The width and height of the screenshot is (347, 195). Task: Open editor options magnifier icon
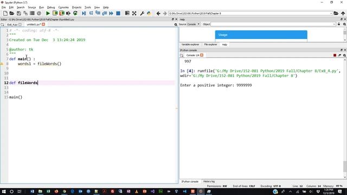[176, 24]
